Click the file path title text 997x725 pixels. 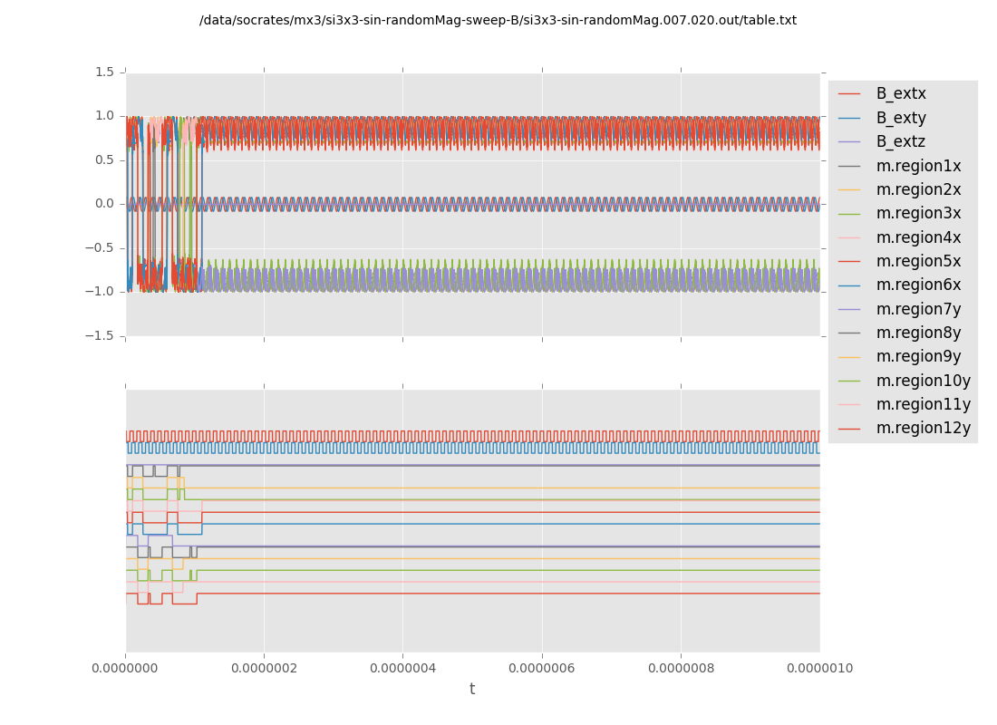(x=498, y=20)
